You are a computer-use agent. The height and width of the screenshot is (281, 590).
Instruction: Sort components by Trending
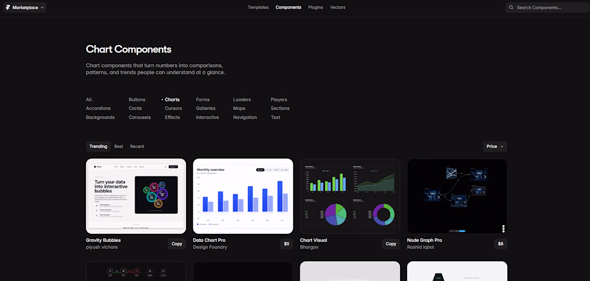click(98, 147)
